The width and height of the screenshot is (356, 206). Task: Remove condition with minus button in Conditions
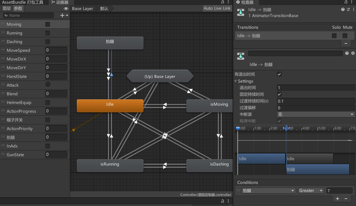click(x=346, y=199)
